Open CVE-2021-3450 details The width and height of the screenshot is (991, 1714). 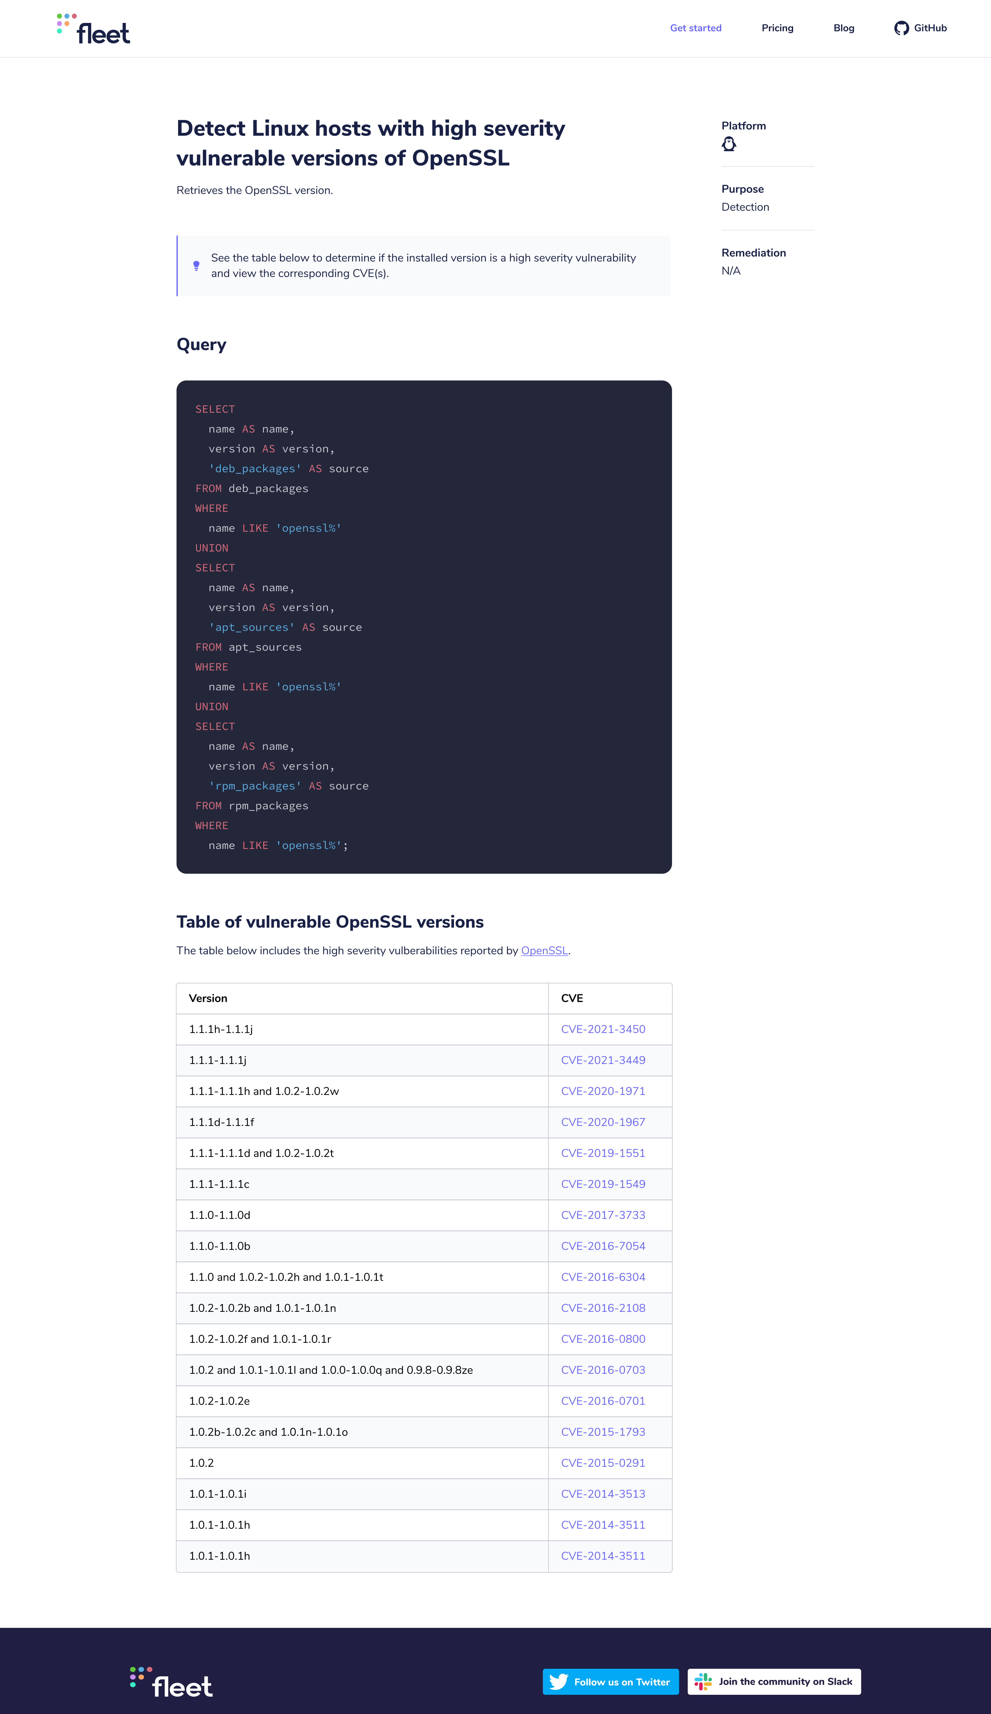[602, 1029]
